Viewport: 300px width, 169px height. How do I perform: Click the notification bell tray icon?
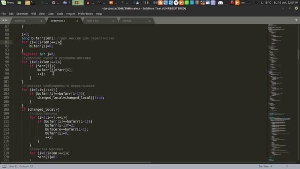[x=137, y=3]
